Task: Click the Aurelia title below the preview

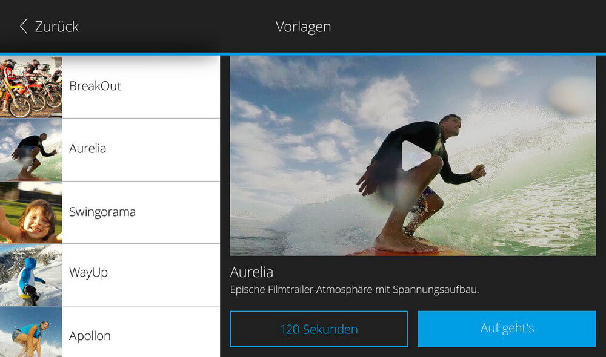Action: (x=251, y=272)
